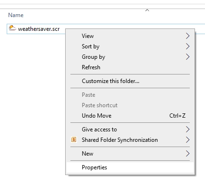The height and width of the screenshot is (185, 205).
Task: Click the Sort by menu label
Action: (90, 46)
